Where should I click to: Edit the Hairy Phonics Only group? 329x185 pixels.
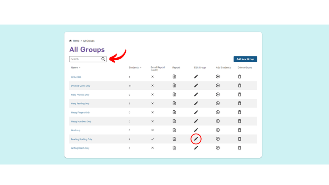click(196, 94)
